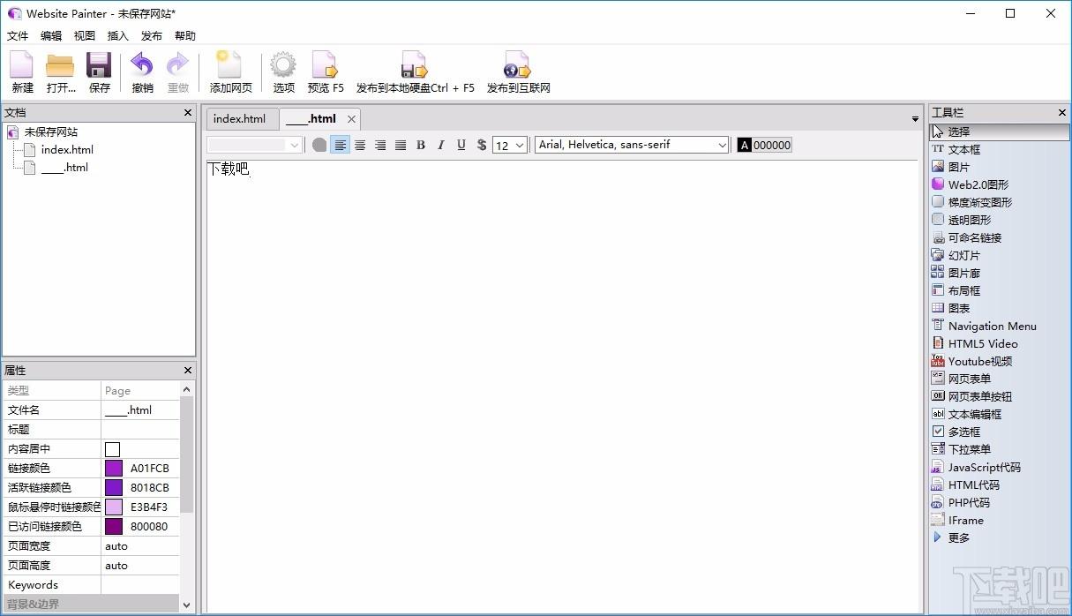Viewport: 1072px width, 616px height.
Task: Click the 撤销 undo arrow icon
Action: (x=142, y=66)
